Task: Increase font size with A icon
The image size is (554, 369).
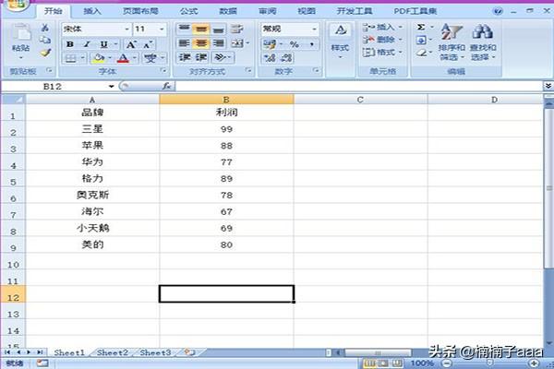Action: (x=131, y=44)
